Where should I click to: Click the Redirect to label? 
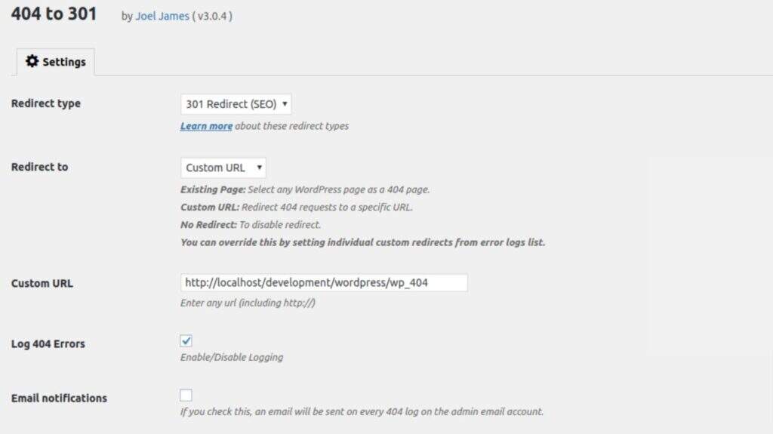coord(39,168)
